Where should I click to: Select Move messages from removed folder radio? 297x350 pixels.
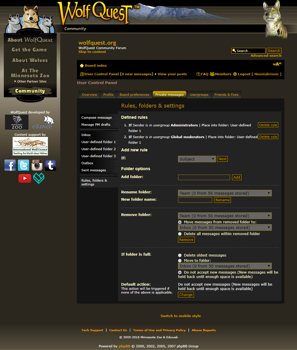(x=180, y=222)
